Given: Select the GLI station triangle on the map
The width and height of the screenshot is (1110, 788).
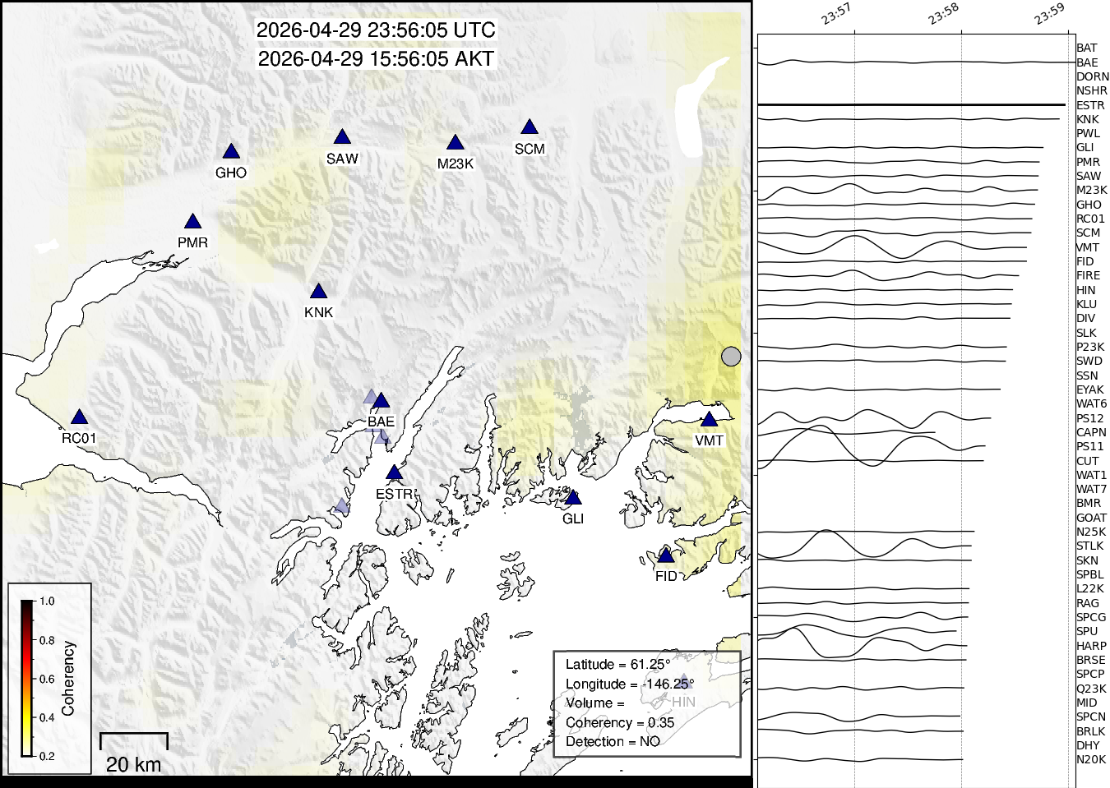Looking at the screenshot, I should pos(573,498).
